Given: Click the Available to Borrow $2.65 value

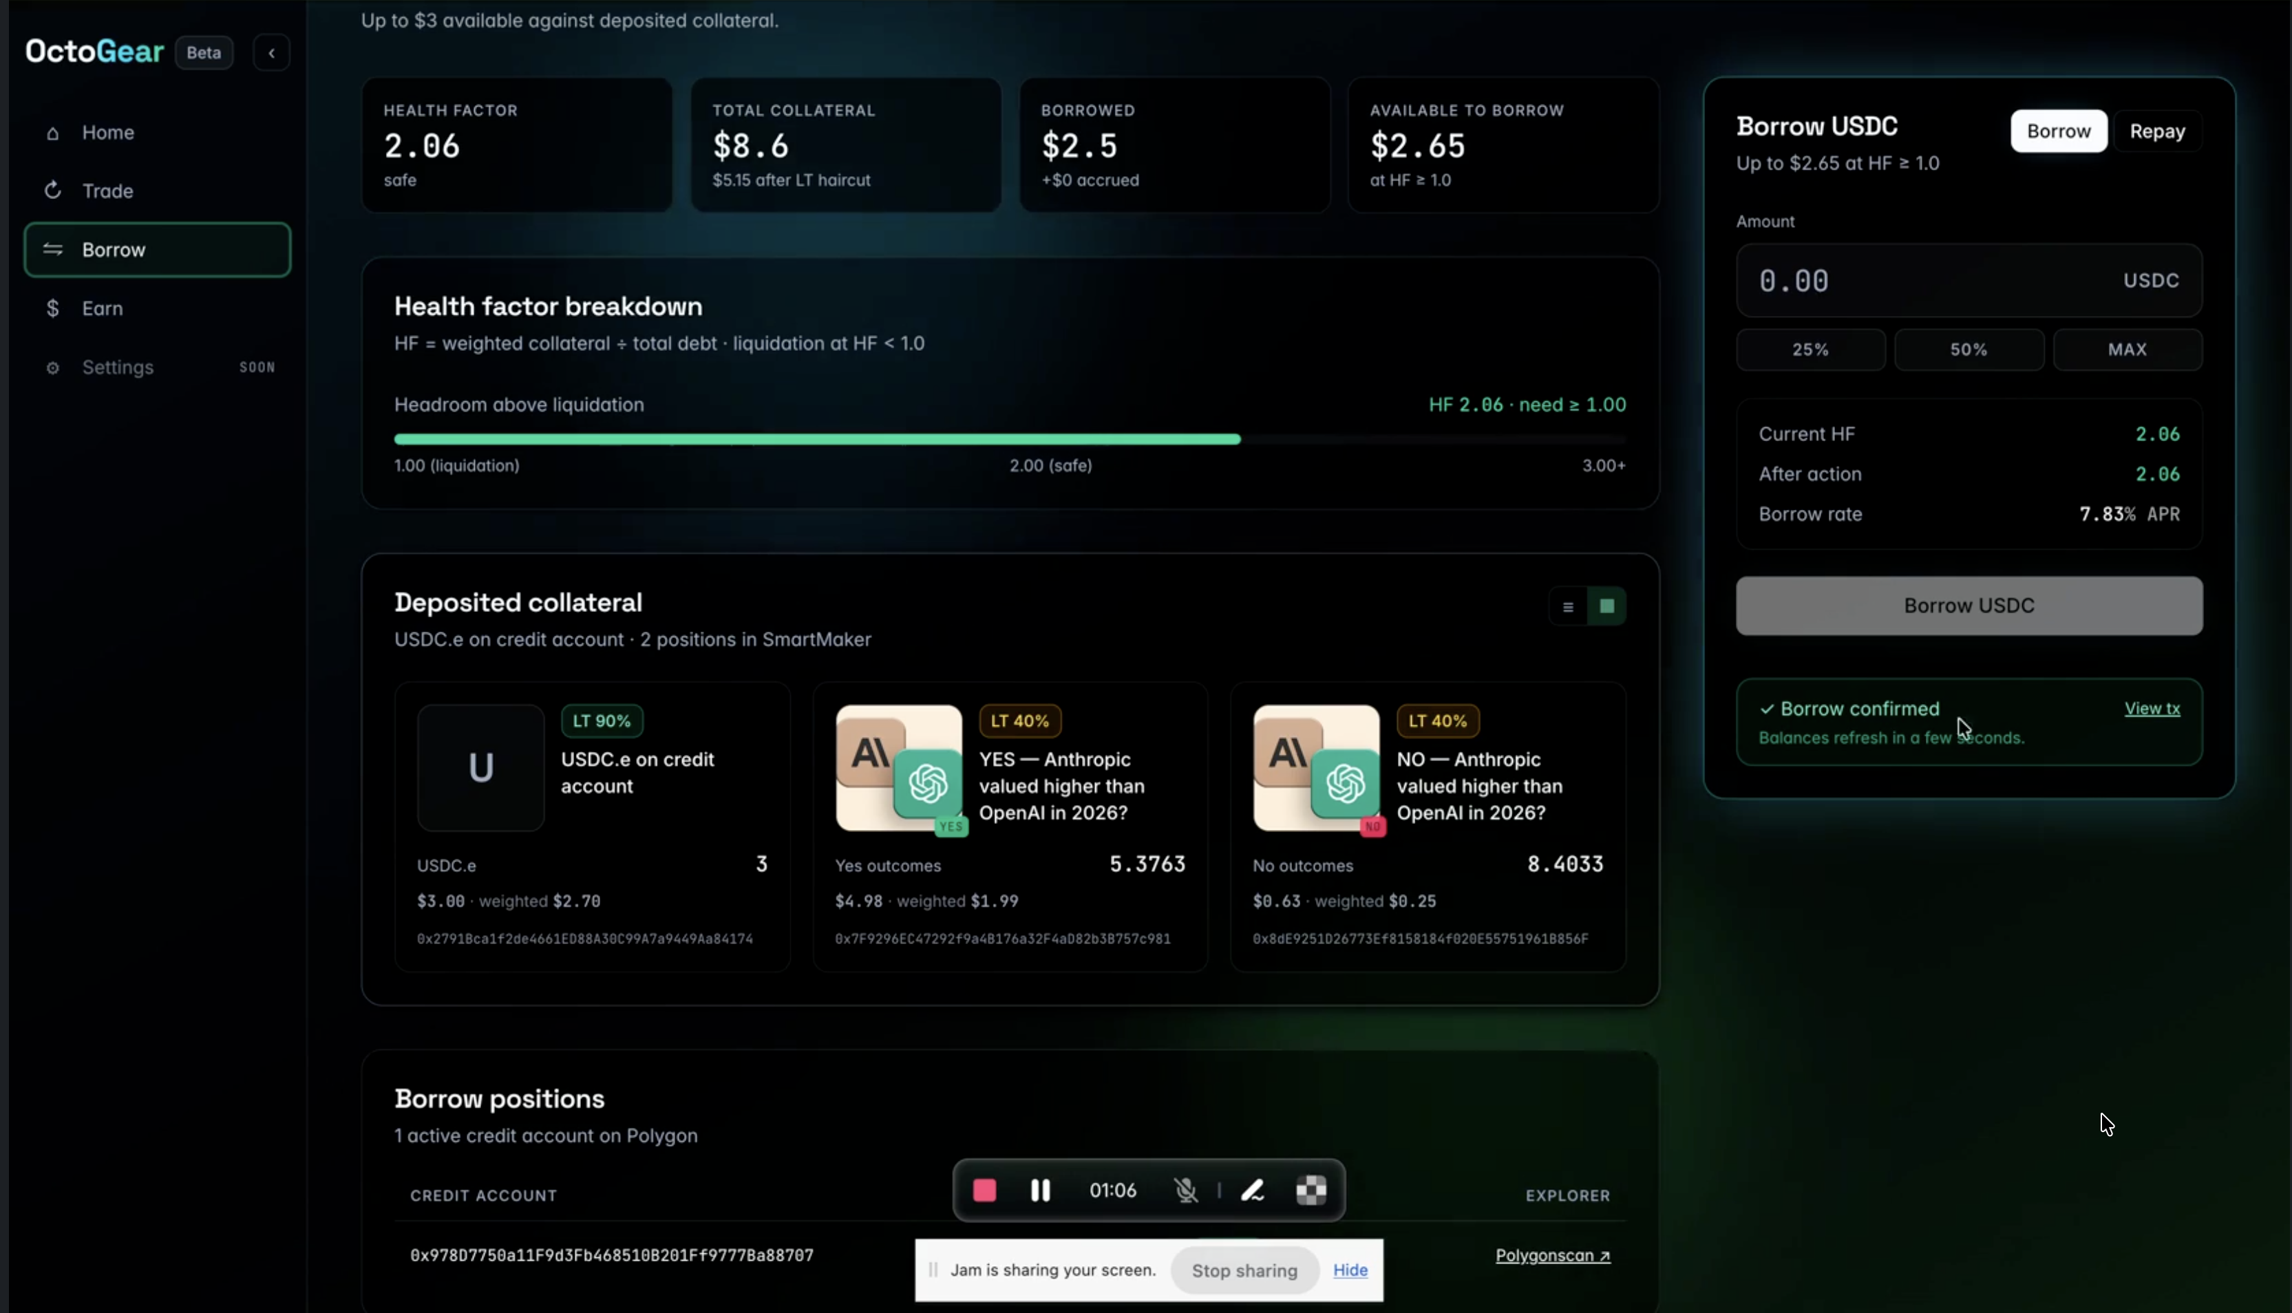Looking at the screenshot, I should coord(1417,146).
